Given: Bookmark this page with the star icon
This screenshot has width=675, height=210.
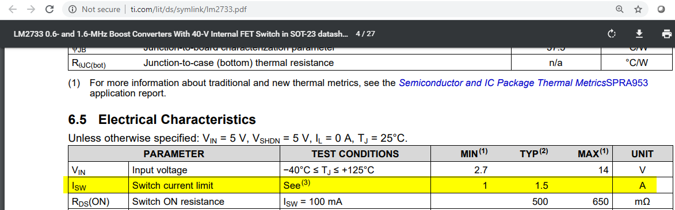Looking at the screenshot, I should [638, 9].
